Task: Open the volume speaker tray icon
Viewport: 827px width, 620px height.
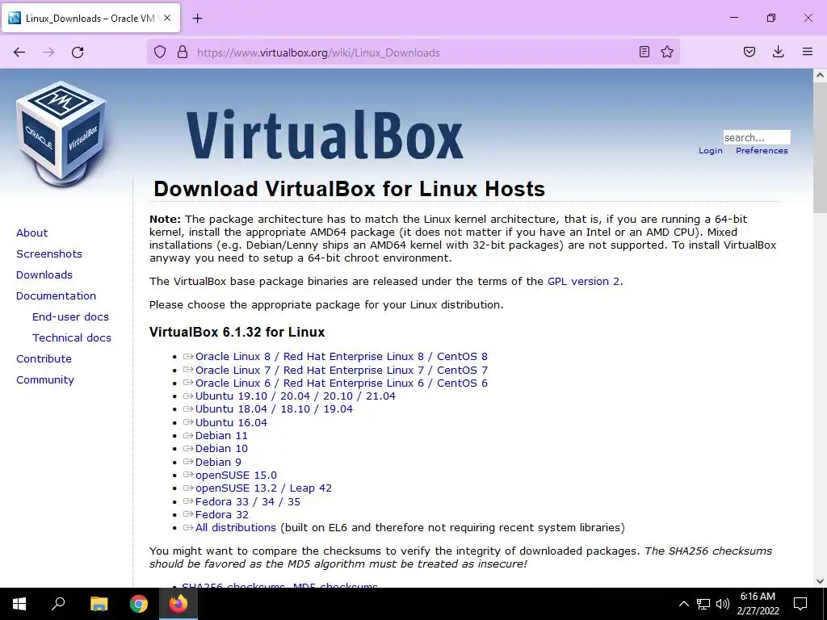Action: click(723, 604)
